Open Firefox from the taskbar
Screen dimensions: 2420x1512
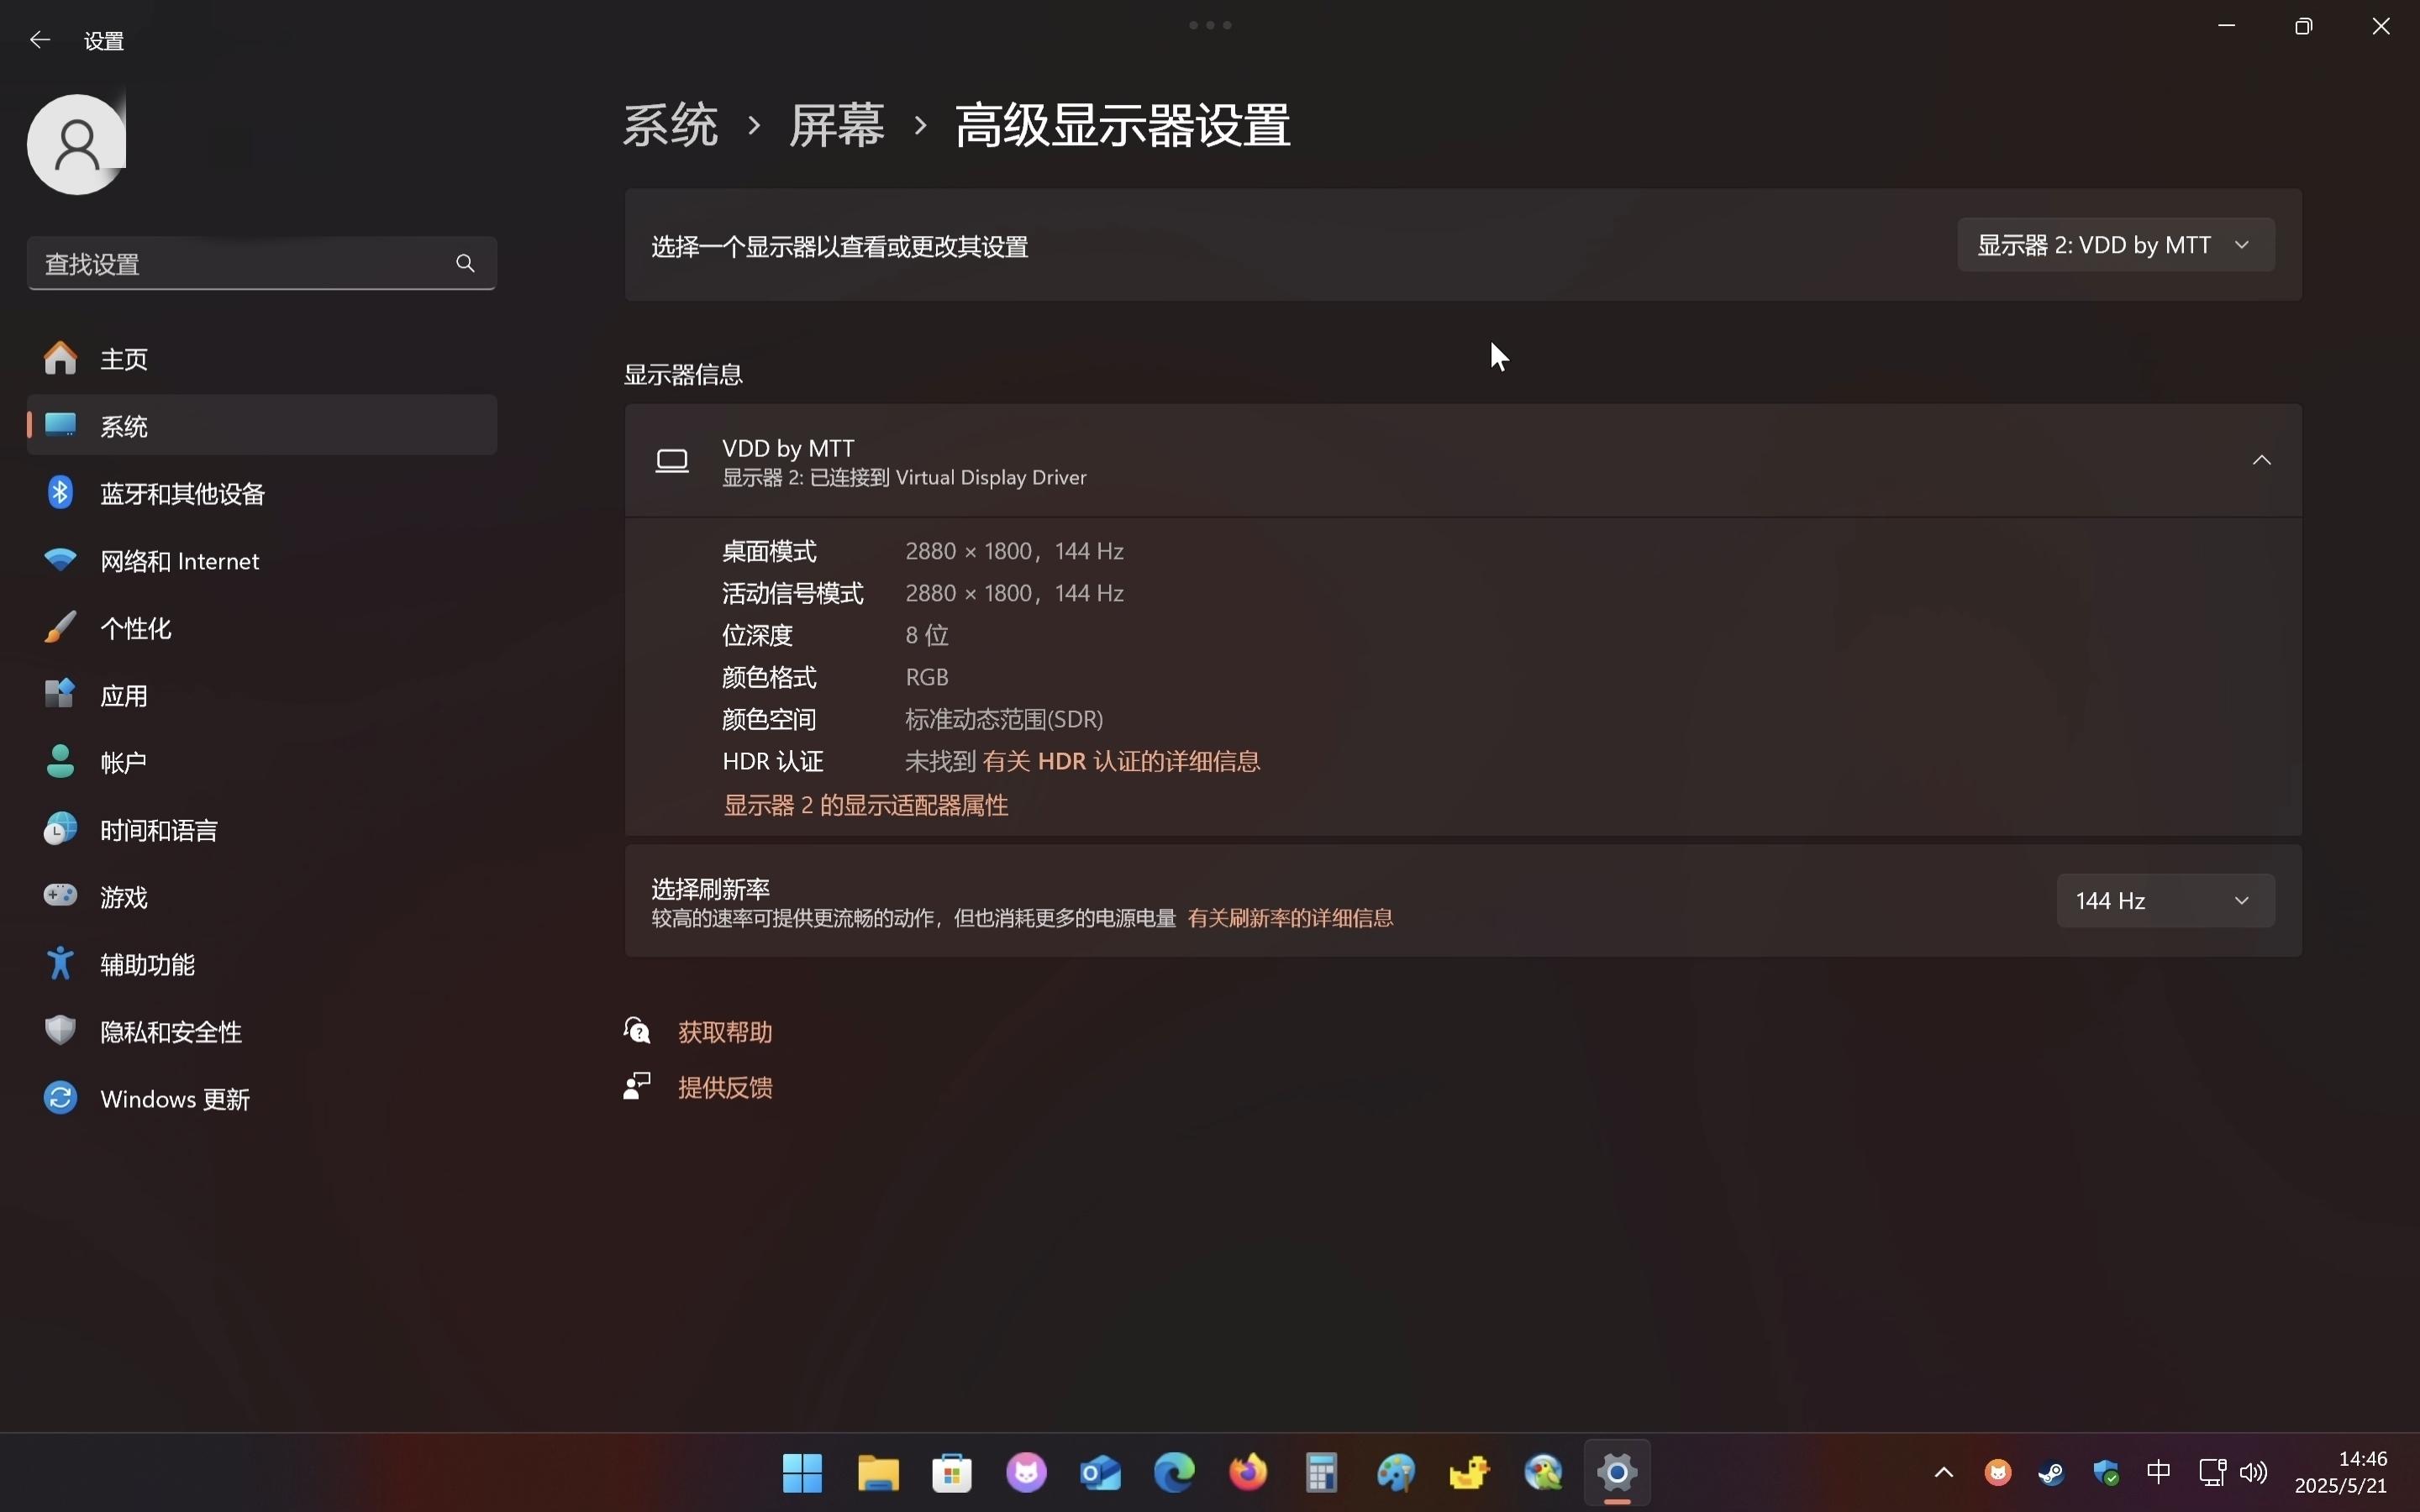pos(1248,1473)
